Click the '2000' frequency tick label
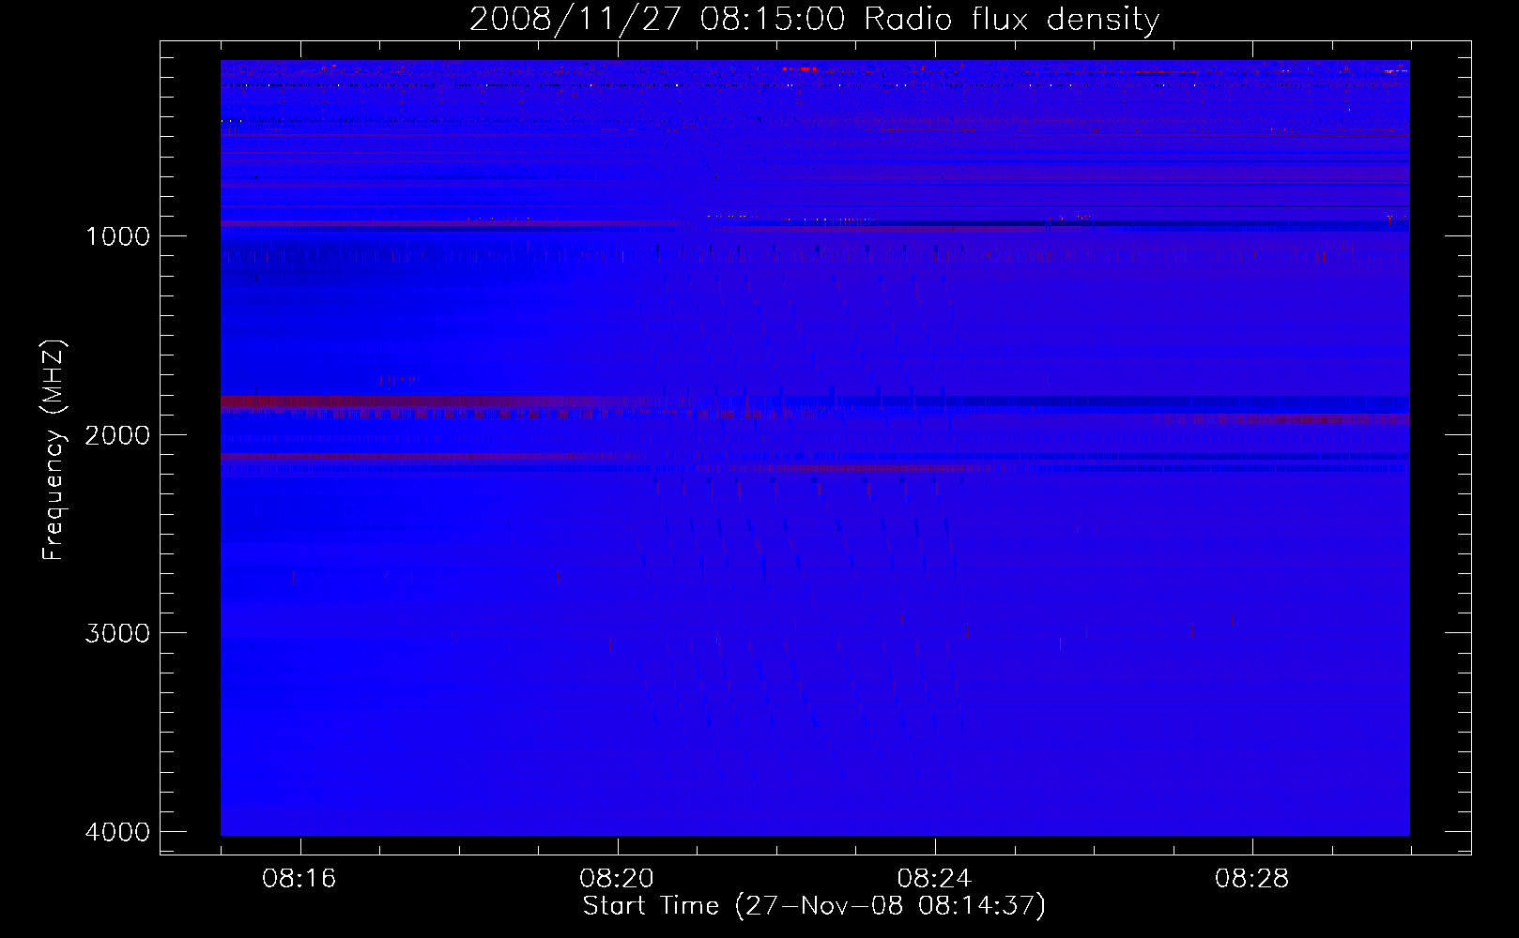 [117, 435]
